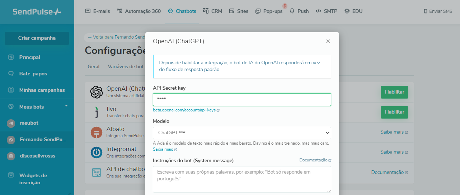Click the Principal dashboard icon
Screen dimensions: 460x195
11,57
